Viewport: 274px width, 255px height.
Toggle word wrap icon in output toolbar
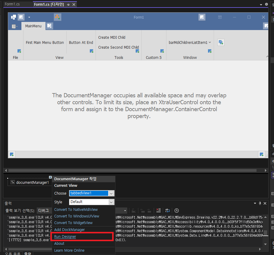coord(167,211)
